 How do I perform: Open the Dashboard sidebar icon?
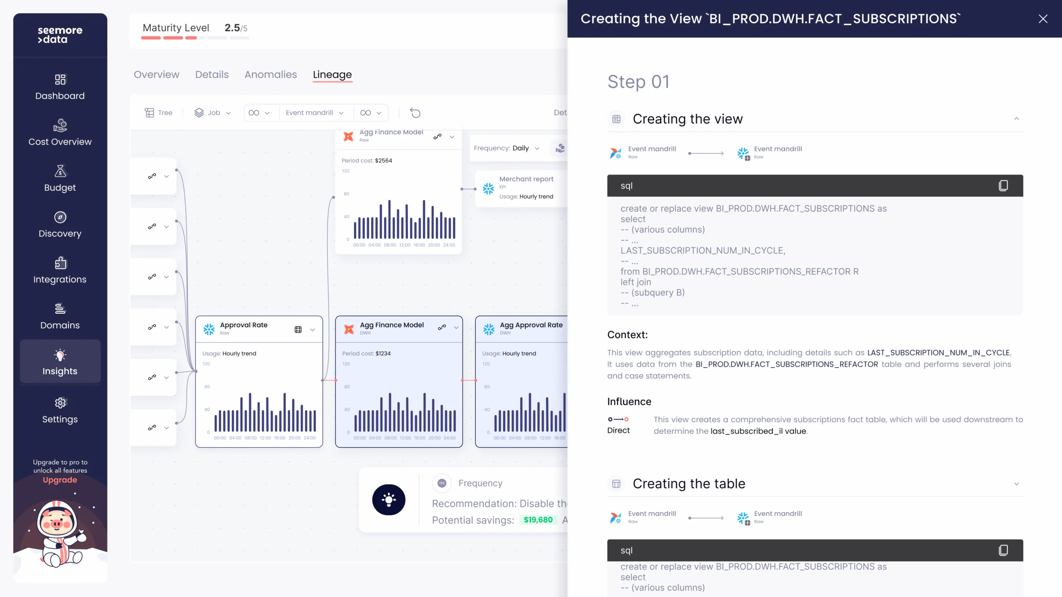pyautogui.click(x=60, y=79)
